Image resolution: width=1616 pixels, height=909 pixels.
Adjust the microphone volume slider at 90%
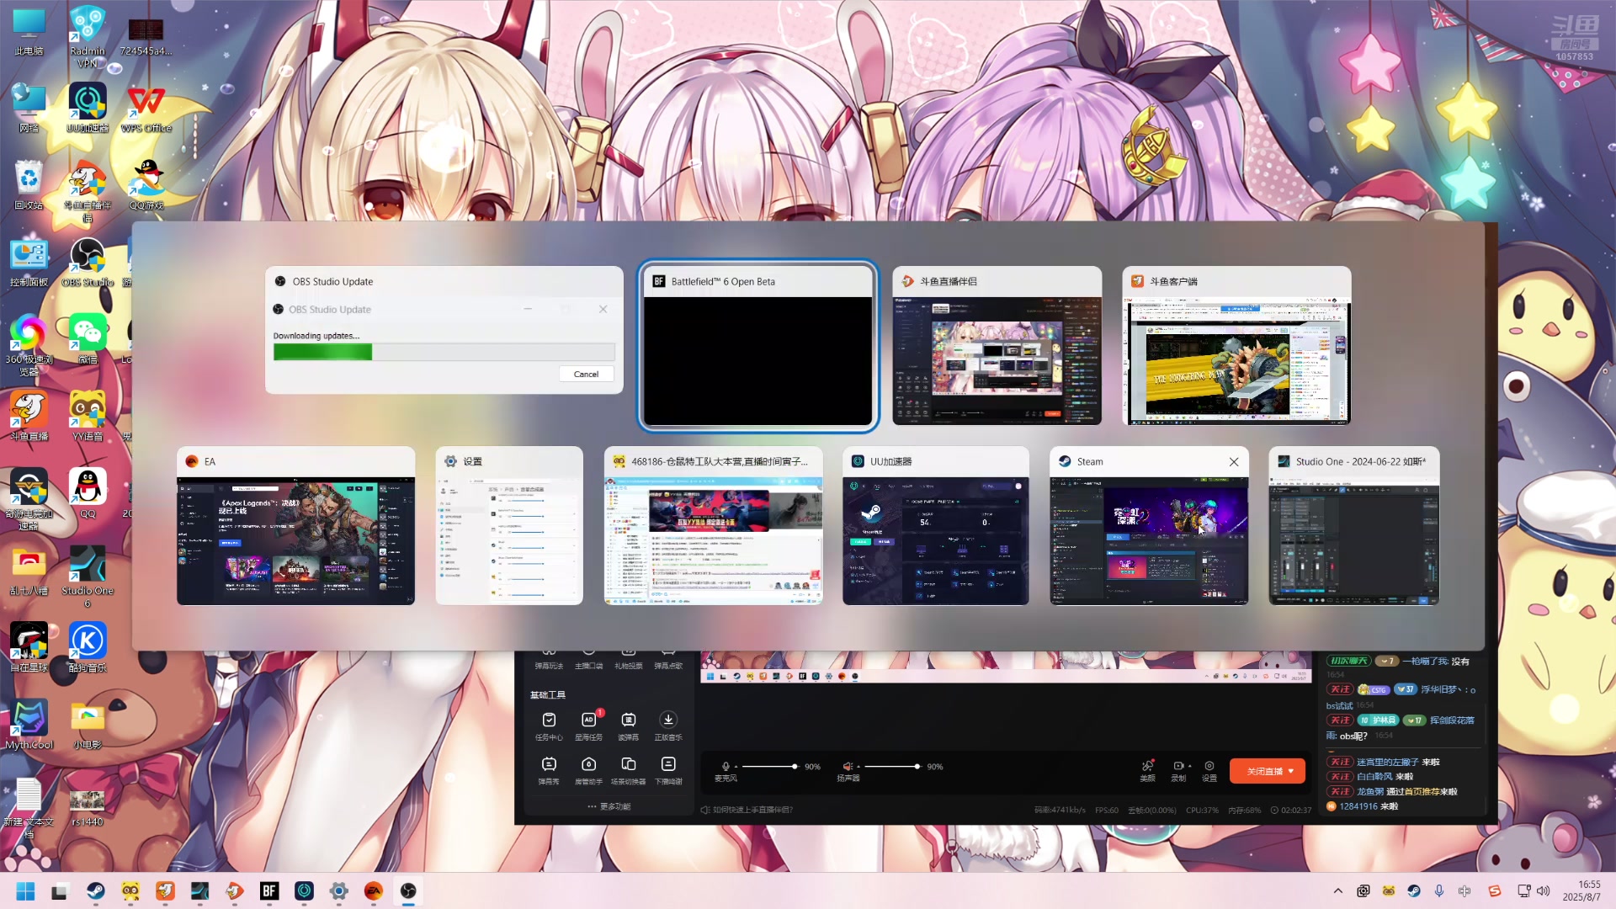(769, 767)
